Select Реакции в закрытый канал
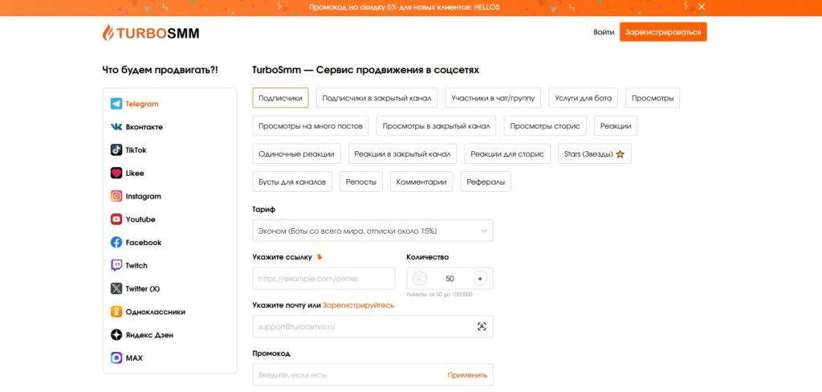This screenshot has height=392, width=822. tap(403, 153)
